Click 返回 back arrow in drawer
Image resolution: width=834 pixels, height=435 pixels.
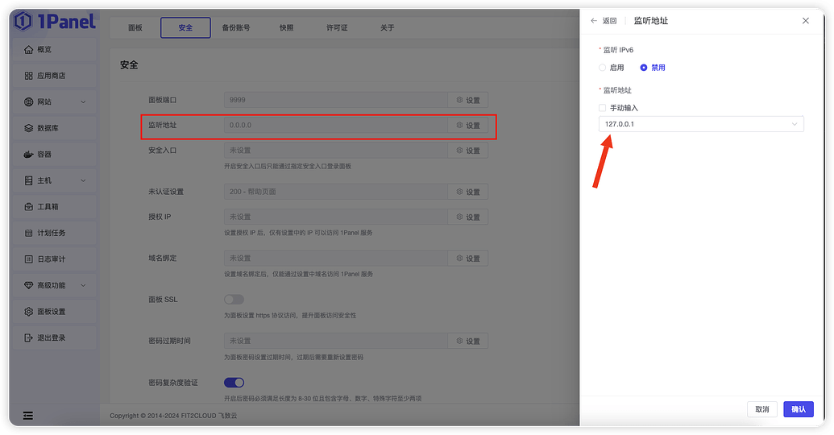click(604, 21)
